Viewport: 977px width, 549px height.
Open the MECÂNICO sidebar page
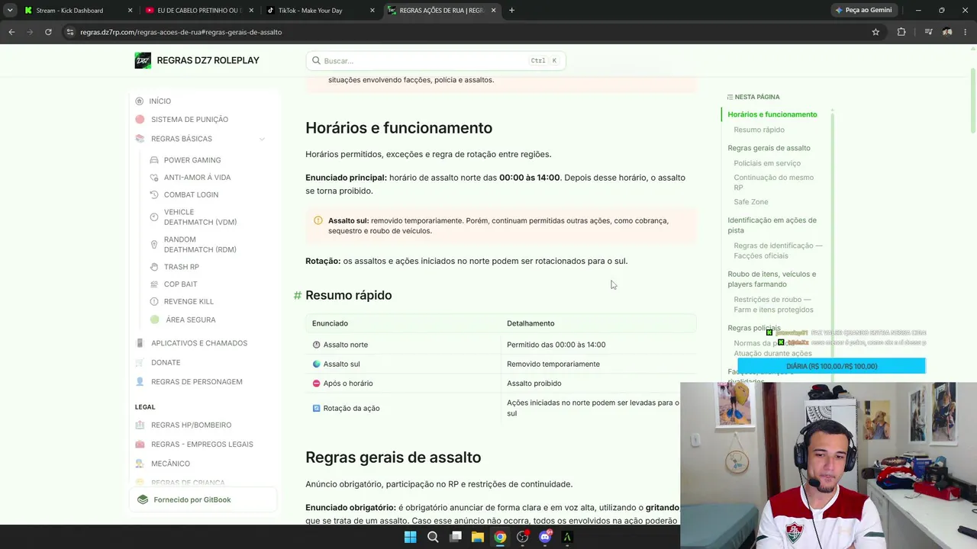170,464
